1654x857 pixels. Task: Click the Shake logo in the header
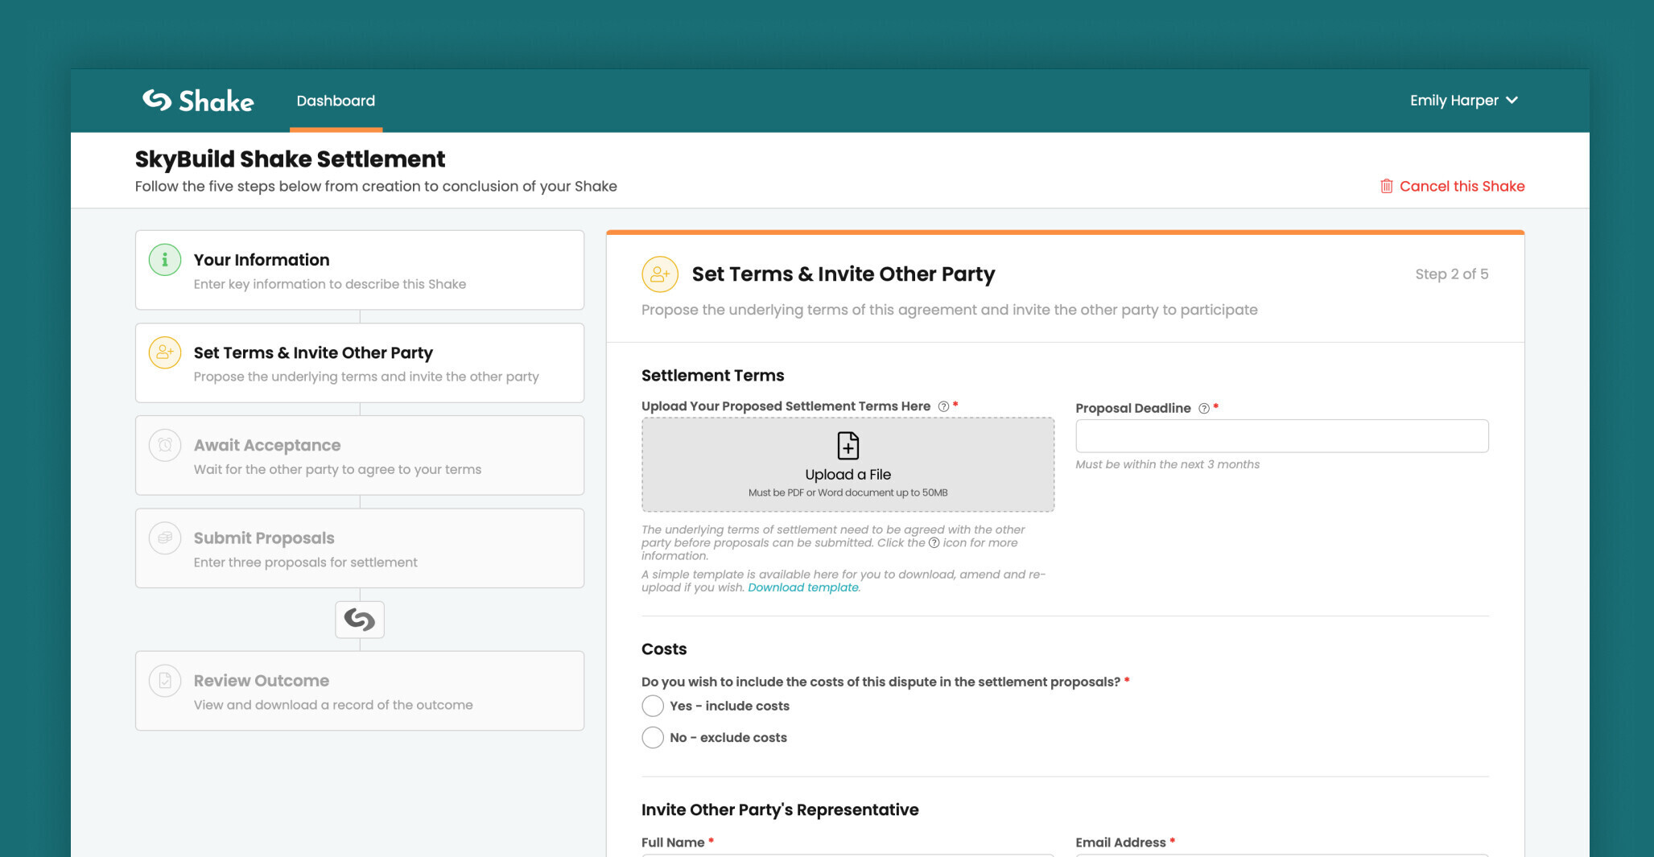197,100
